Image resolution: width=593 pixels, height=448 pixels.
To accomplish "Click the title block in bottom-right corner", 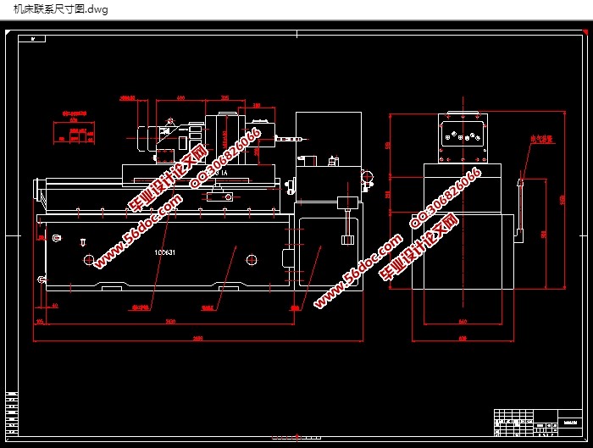I will click(538, 423).
